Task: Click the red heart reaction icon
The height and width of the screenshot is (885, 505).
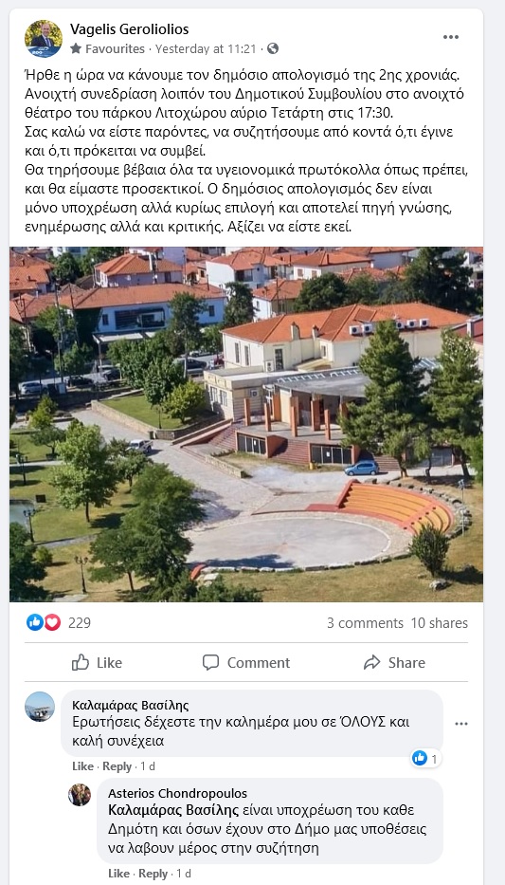Action: click(52, 622)
